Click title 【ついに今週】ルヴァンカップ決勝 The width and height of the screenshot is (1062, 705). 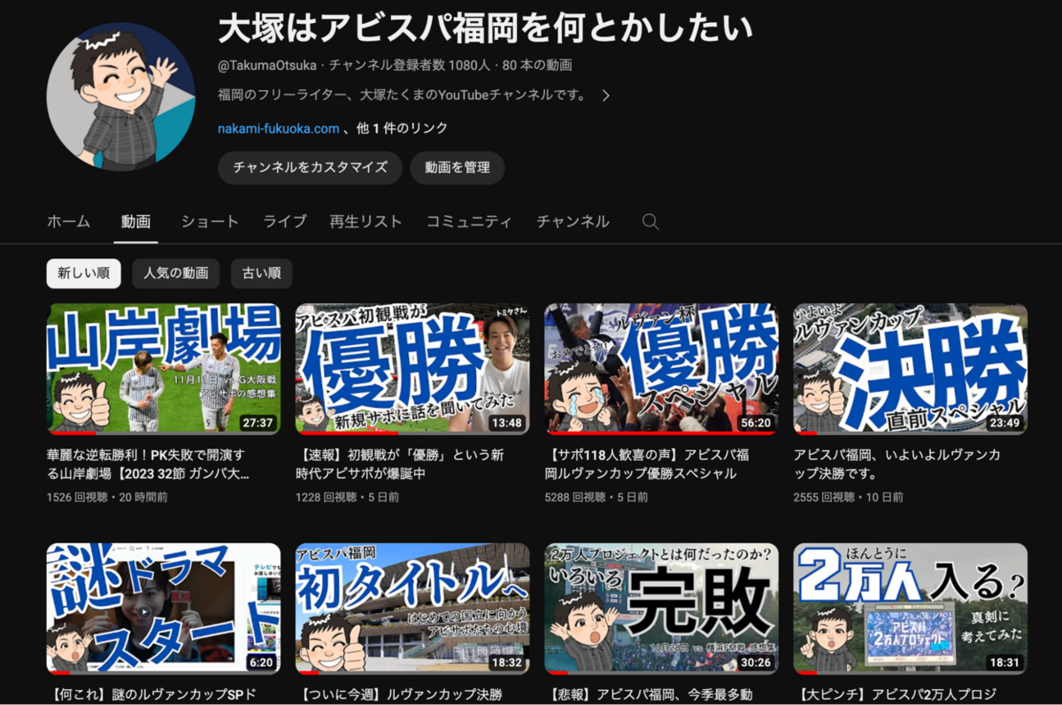399,694
